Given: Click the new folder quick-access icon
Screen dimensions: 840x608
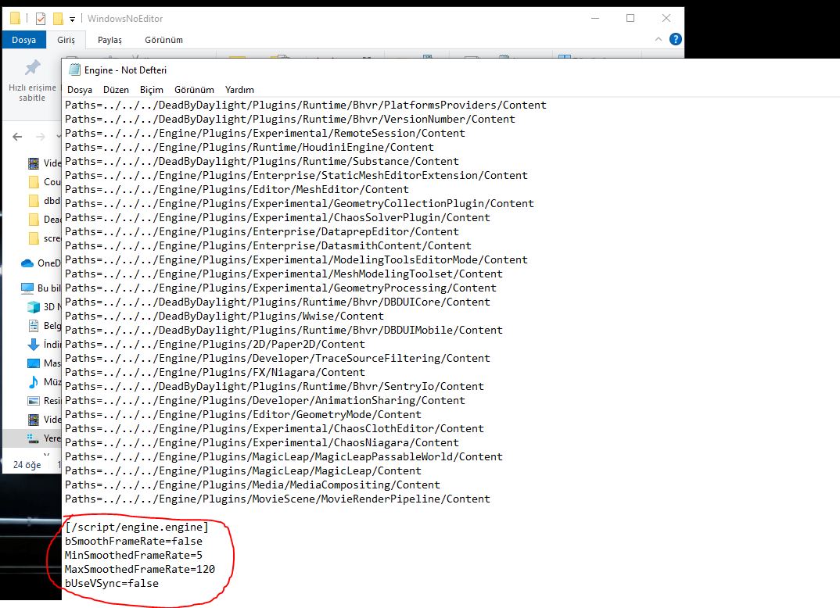Looking at the screenshot, I should coord(58,19).
